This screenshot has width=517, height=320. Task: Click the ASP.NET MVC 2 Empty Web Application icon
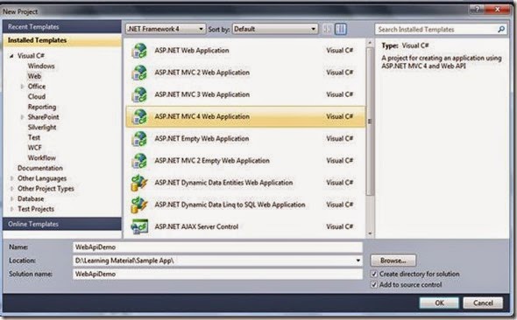click(139, 161)
